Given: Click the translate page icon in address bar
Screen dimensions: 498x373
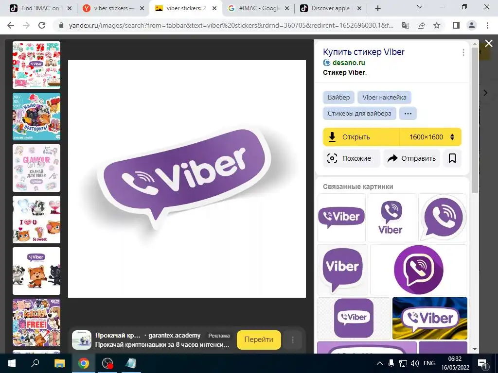Looking at the screenshot, I should tap(405, 25).
